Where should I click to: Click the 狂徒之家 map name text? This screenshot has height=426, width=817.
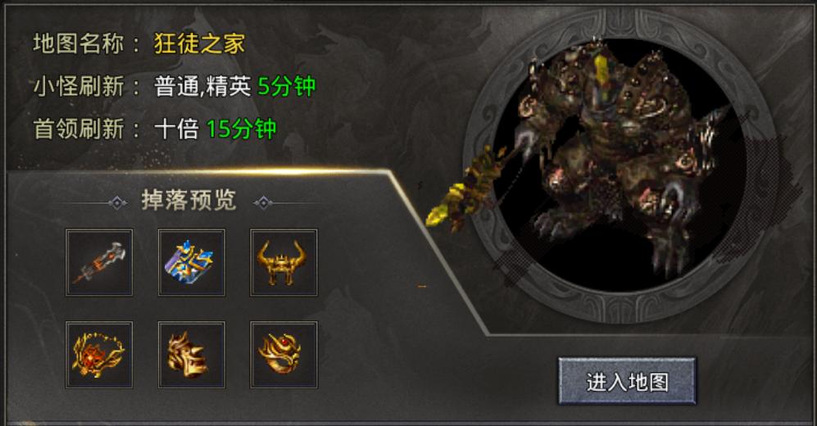pos(200,43)
